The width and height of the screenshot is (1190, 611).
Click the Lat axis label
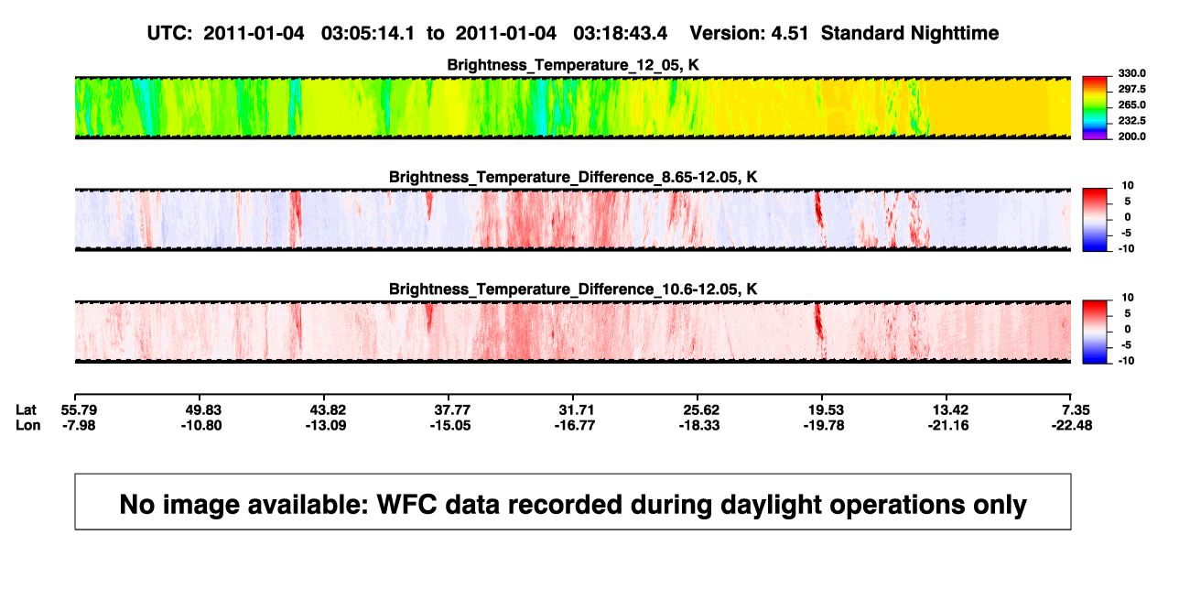click(27, 409)
